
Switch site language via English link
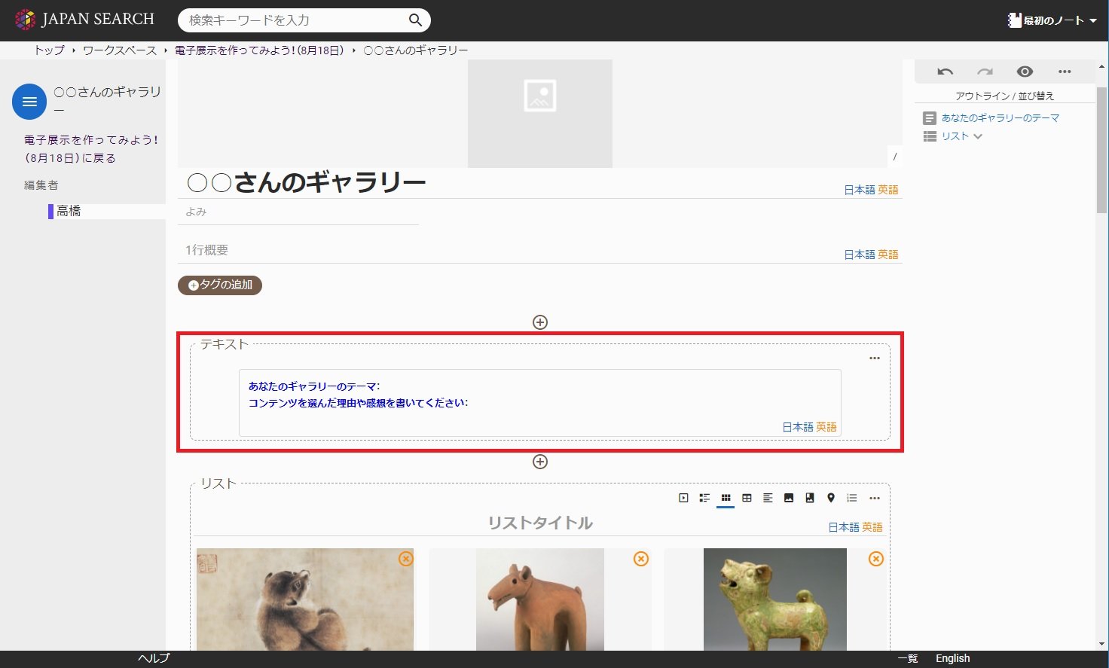(952, 658)
